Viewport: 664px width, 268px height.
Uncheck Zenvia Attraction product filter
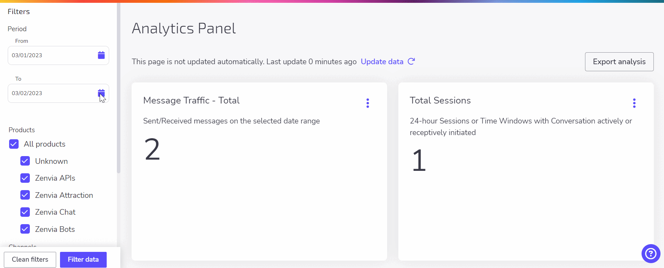point(25,195)
